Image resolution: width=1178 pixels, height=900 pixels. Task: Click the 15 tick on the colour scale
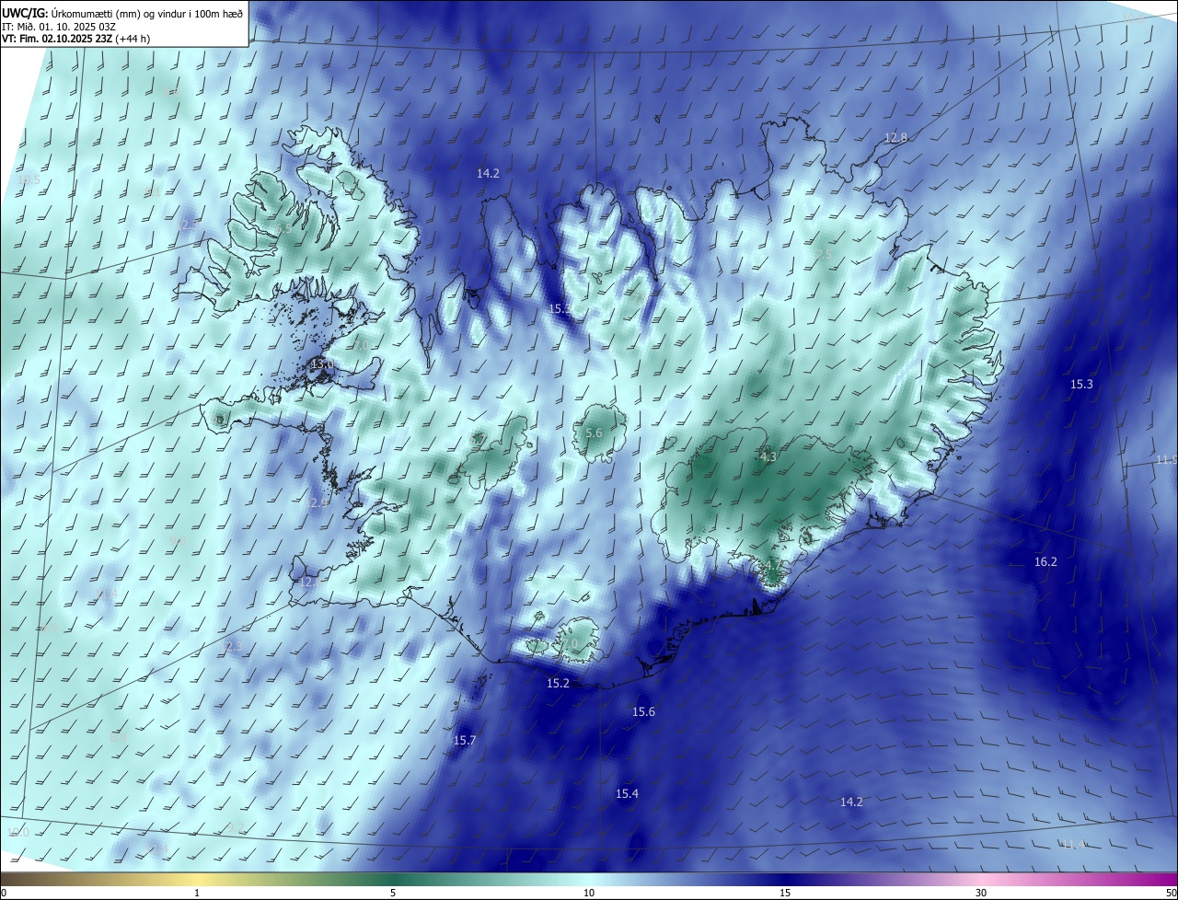[x=785, y=893]
